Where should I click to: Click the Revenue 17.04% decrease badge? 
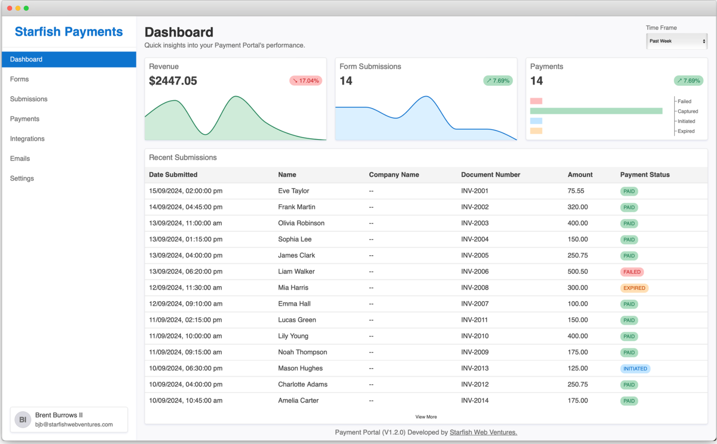pyautogui.click(x=306, y=80)
